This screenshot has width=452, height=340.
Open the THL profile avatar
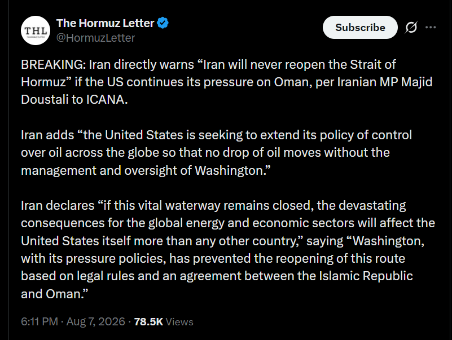pos(36,30)
